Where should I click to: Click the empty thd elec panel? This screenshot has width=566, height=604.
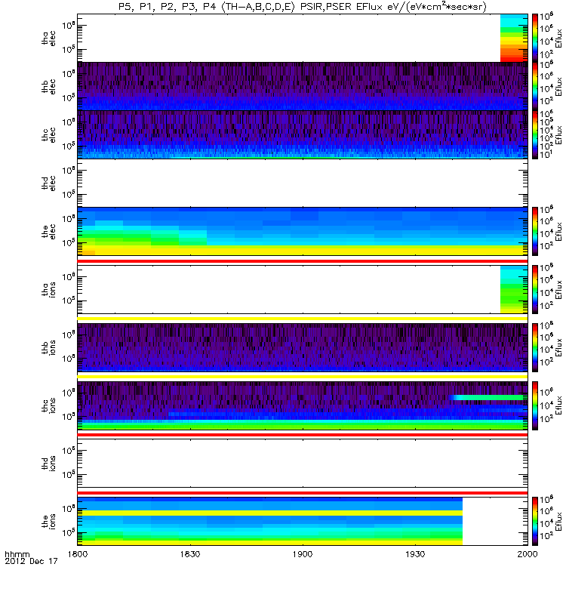(x=303, y=183)
